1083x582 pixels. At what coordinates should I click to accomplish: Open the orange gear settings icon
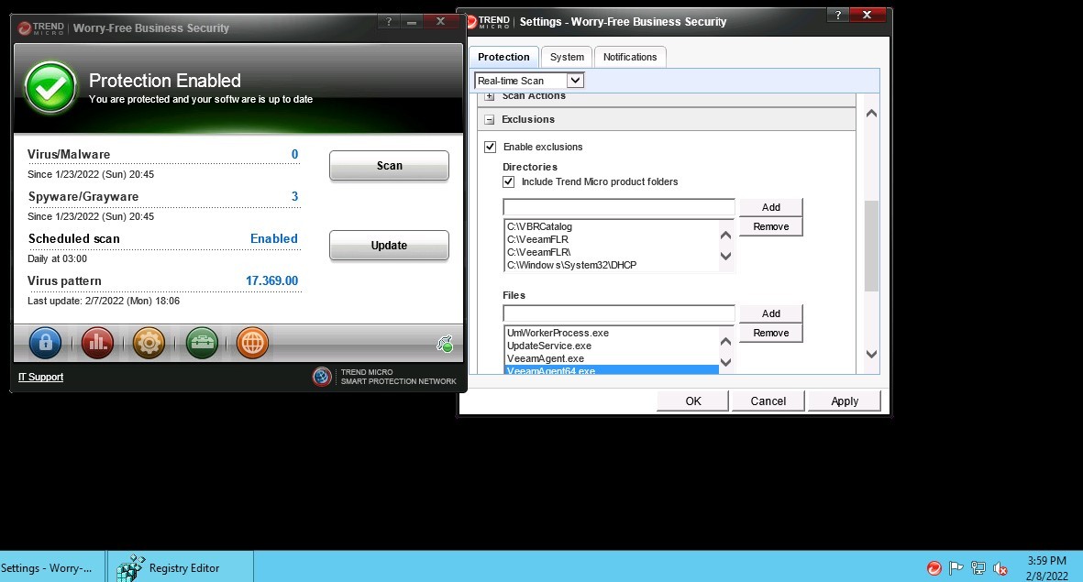(149, 343)
